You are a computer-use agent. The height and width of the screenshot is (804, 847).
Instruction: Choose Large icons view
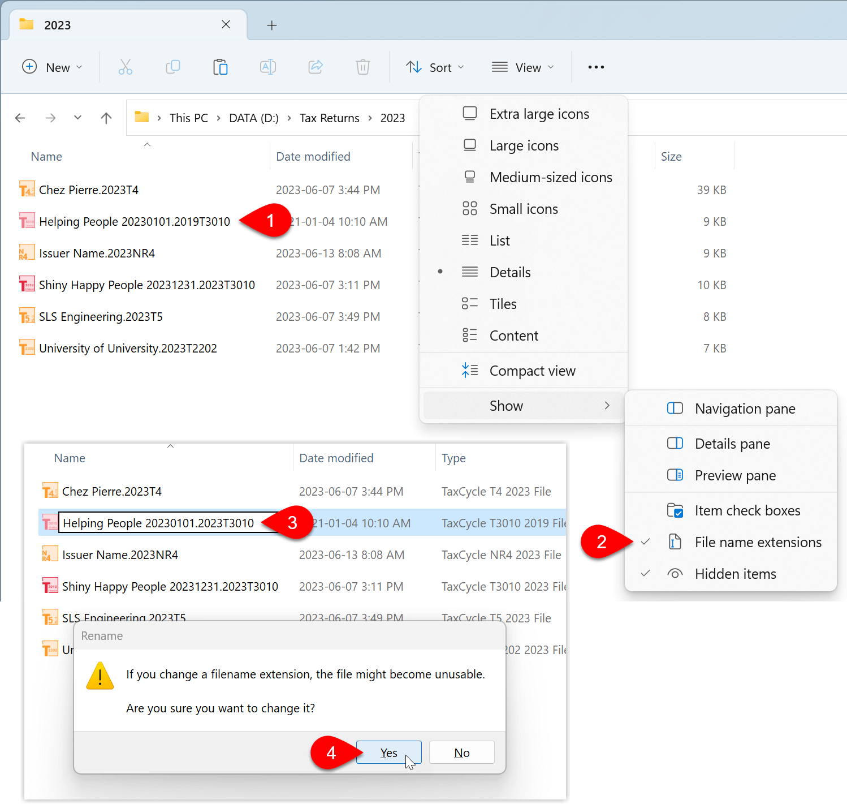[524, 145]
